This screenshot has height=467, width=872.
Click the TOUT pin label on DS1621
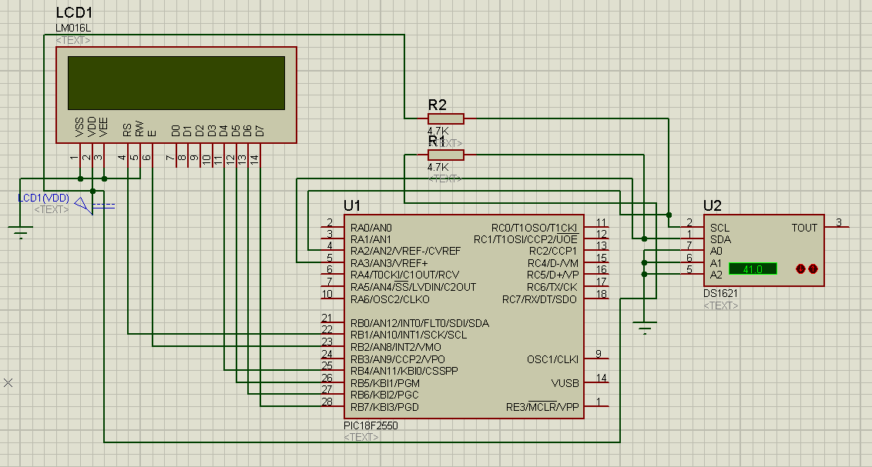pos(804,228)
